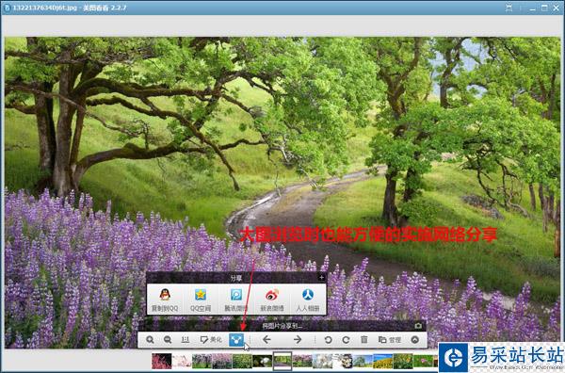
Task: Open the 管理 manage button
Action: [390, 339]
